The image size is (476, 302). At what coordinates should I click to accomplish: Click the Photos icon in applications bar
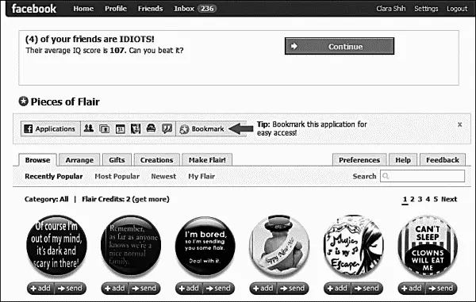click(104, 129)
